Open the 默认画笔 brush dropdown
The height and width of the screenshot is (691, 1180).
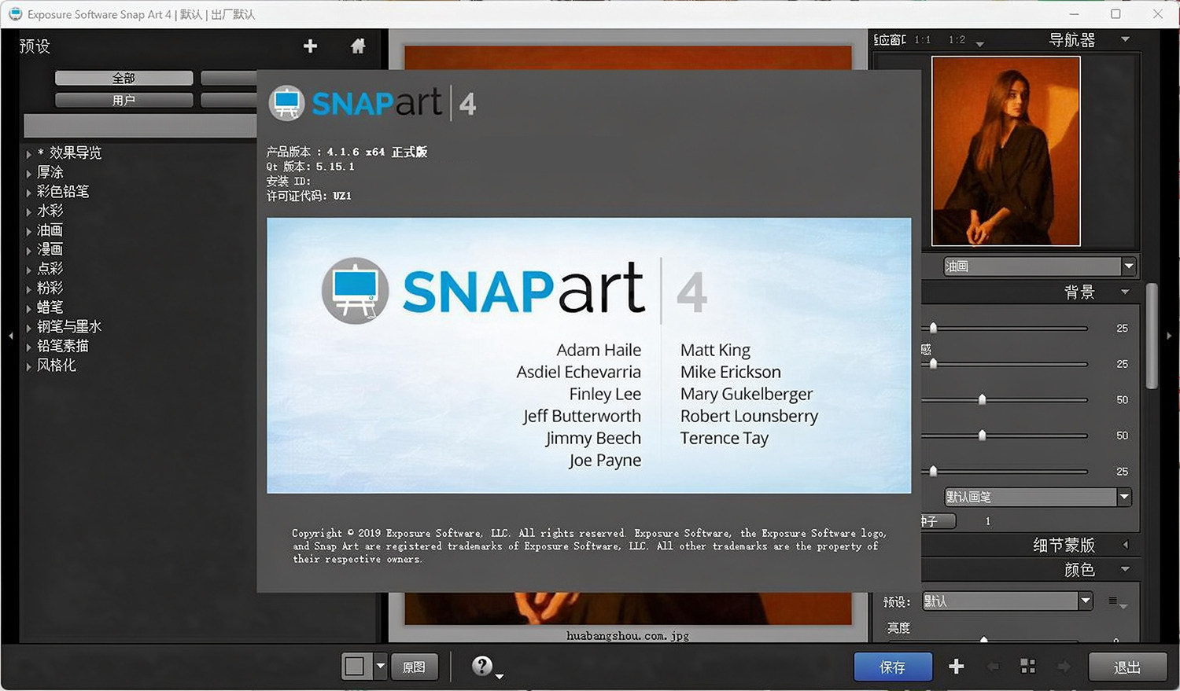1038,497
